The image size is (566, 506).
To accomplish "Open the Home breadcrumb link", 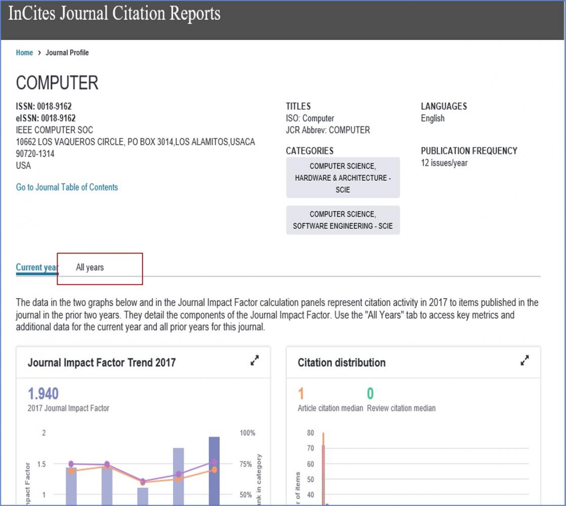I will [24, 53].
